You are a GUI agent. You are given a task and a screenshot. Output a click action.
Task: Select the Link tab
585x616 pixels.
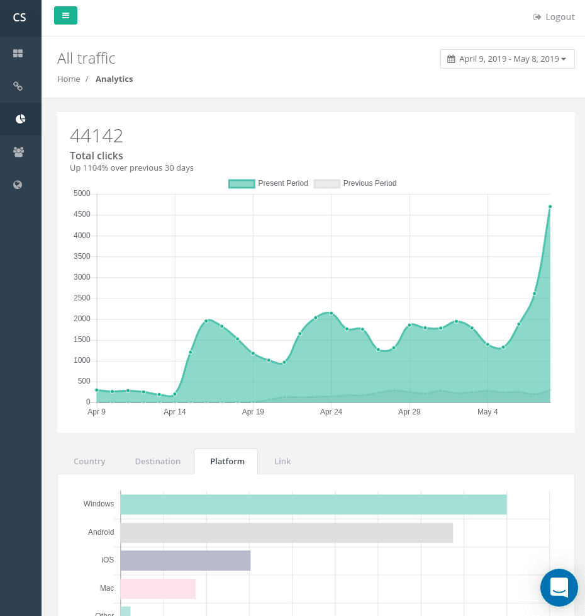(x=282, y=461)
